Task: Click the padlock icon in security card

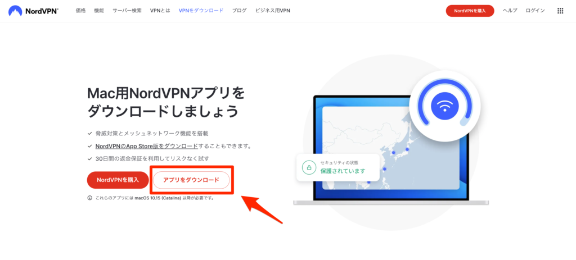Action: pos(309,167)
